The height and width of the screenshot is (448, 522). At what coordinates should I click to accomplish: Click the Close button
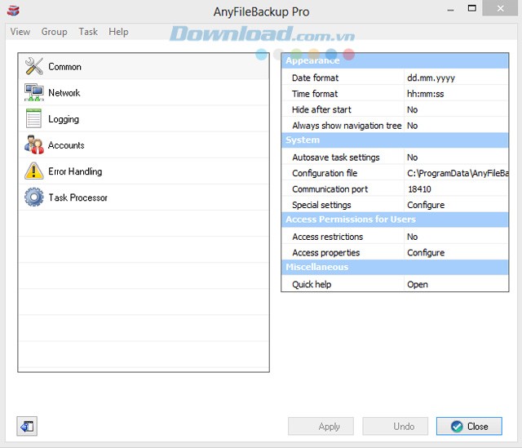pyautogui.click(x=469, y=426)
